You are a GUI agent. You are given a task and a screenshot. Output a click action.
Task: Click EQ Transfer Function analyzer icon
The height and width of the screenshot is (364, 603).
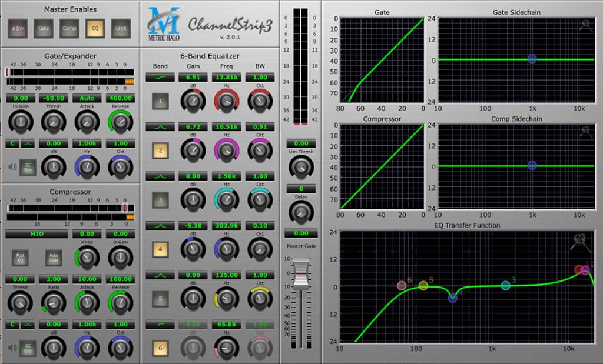pos(579,242)
